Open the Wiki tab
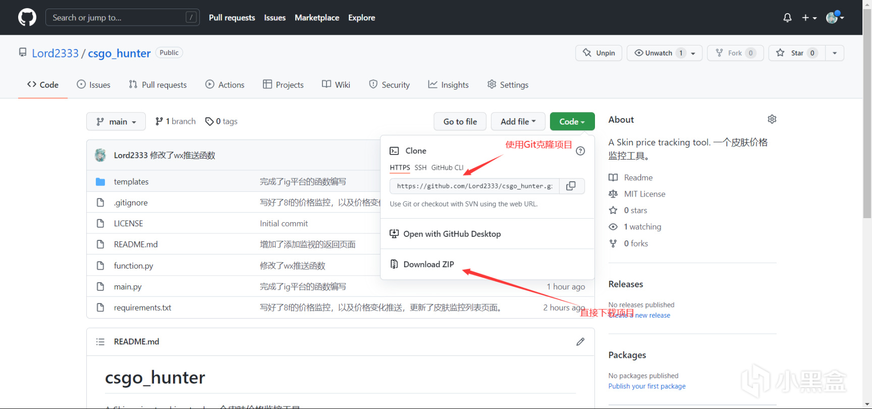 pos(336,84)
